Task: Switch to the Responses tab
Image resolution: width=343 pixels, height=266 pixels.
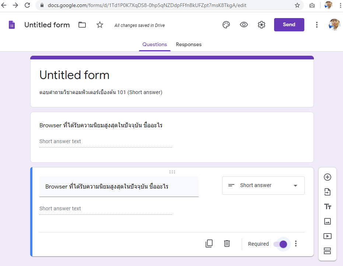Action: 189,44
